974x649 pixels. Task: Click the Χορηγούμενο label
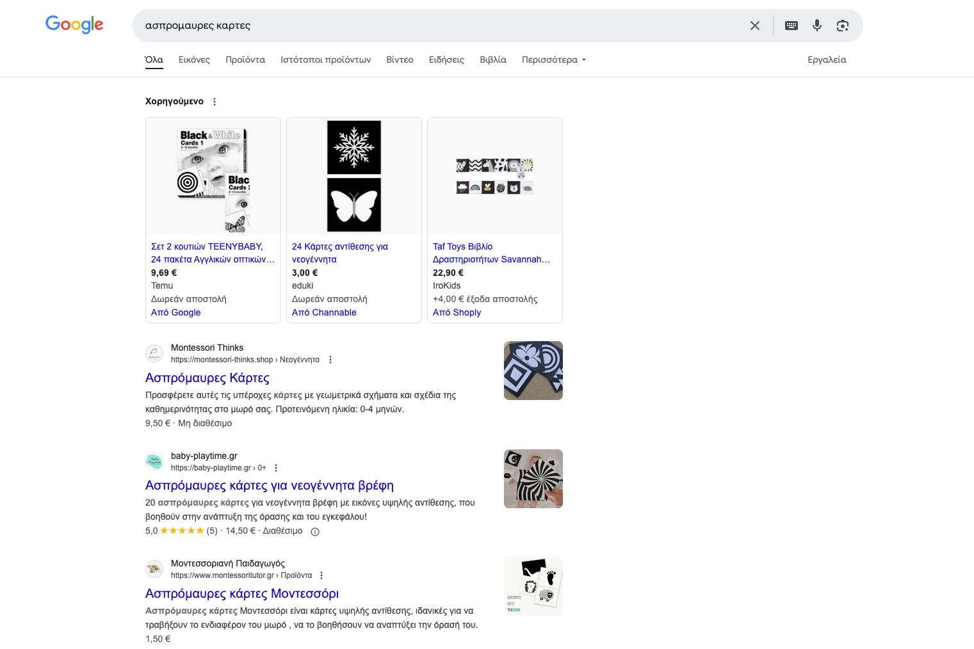174,101
